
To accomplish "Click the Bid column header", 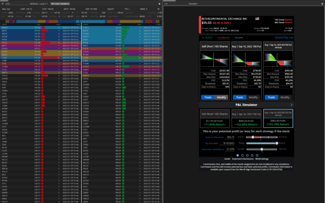I will 39,24.
